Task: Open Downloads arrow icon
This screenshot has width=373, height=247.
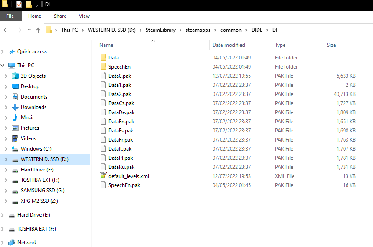Action: 15,107
